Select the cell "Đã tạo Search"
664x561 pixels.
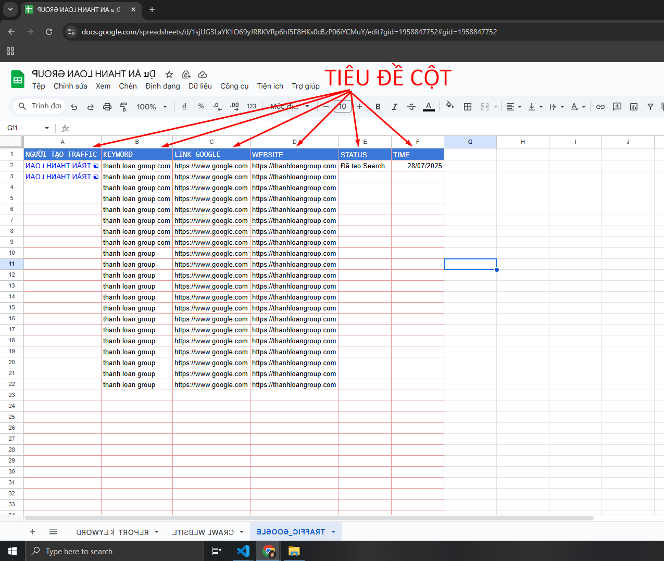[x=365, y=166]
